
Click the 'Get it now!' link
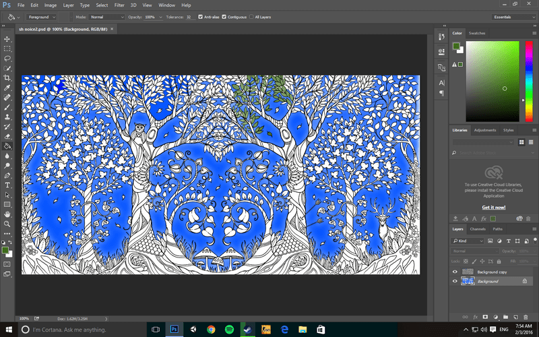click(493, 207)
